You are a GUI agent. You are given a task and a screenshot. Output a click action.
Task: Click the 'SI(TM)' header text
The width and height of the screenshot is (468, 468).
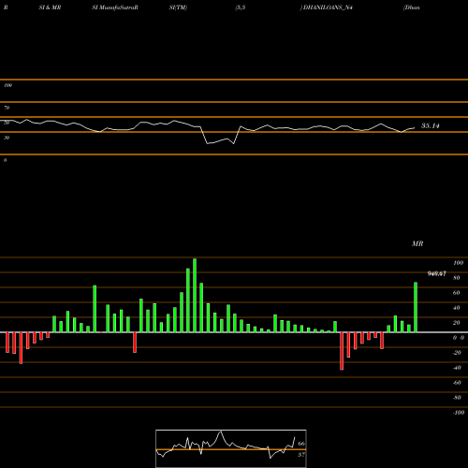pos(178,7)
